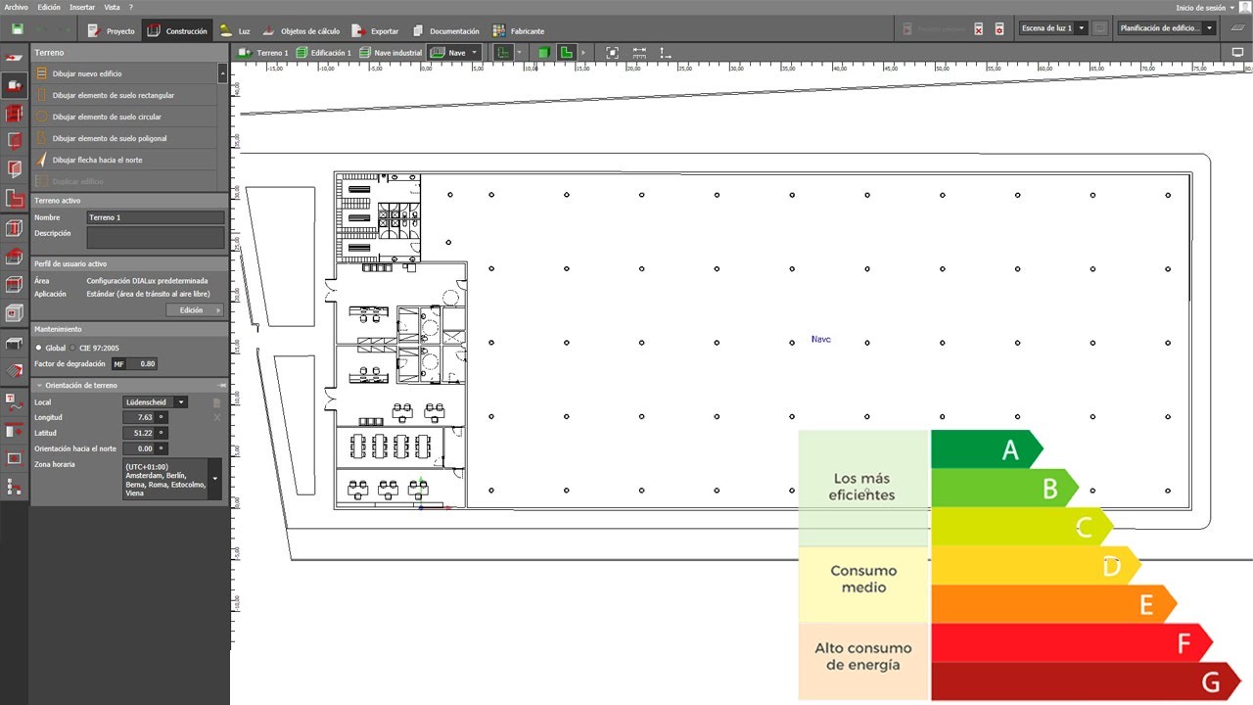Click Dibujar elemento de suelo circular

pyautogui.click(x=124, y=117)
